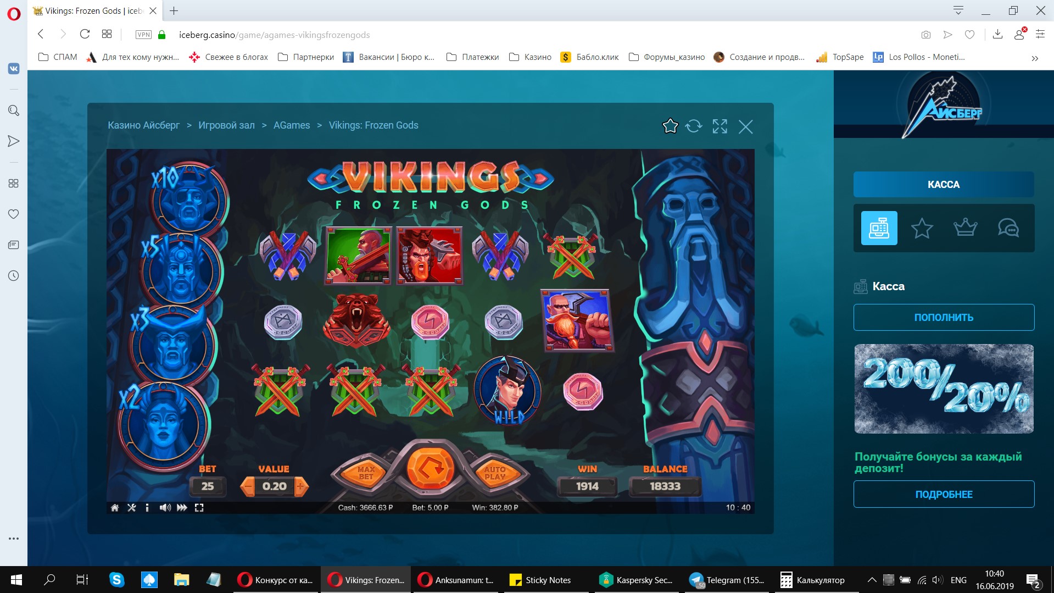
Task: Open the cashier tab icon in sidebar
Action: click(x=879, y=228)
